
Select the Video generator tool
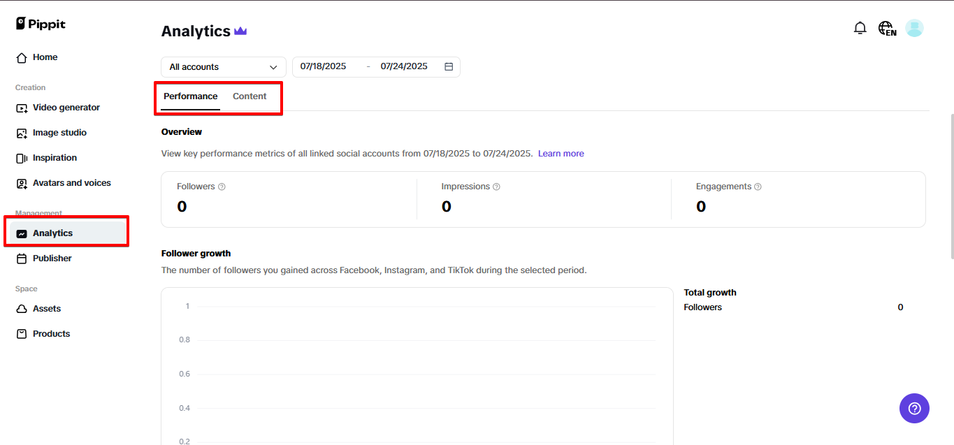tap(66, 107)
